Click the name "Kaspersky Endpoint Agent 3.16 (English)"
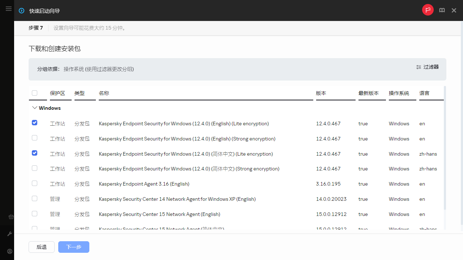 click(144, 184)
